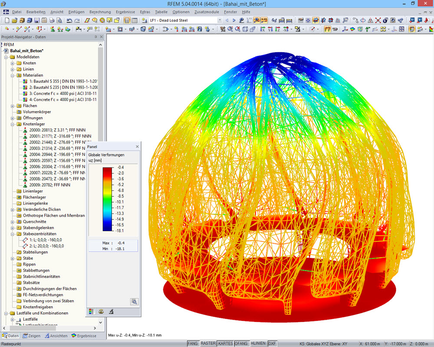Viewport: 434px width, 347px height.
Task: Open the Zusatzmodule menu
Action: [x=207, y=12]
